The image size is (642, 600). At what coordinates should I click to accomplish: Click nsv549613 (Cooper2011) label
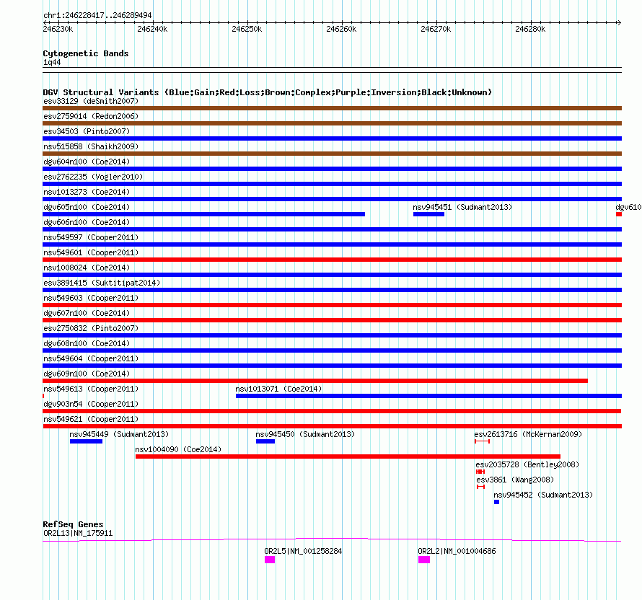click(91, 389)
